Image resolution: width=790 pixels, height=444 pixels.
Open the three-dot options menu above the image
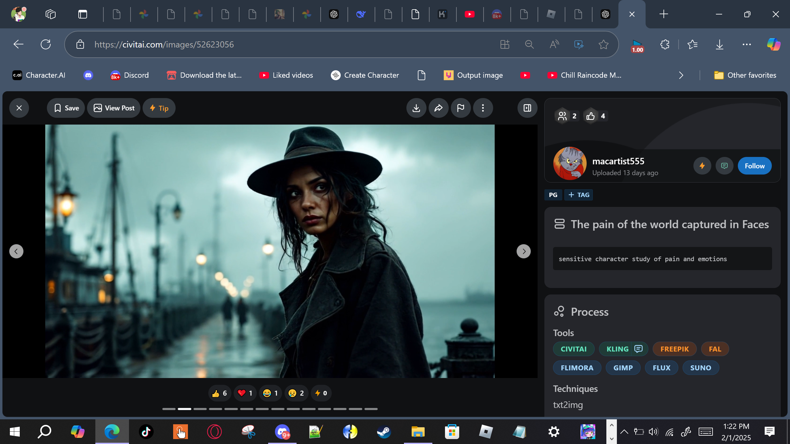pos(483,108)
